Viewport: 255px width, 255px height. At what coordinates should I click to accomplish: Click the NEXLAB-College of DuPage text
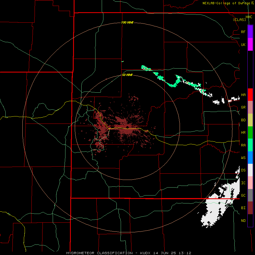tap(226, 3)
